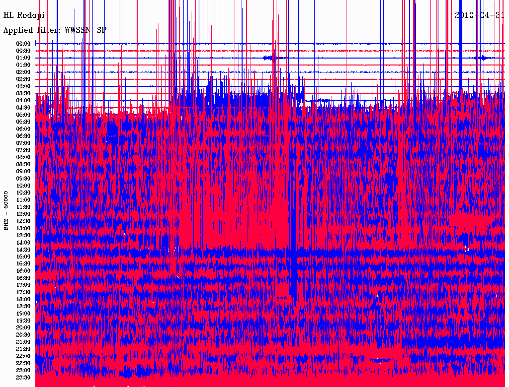The height and width of the screenshot is (387, 509).
Task: Select the 21:30 time label
Action: tap(23, 349)
